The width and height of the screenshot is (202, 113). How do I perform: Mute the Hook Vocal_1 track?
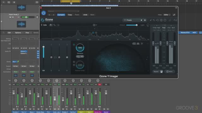10,17
